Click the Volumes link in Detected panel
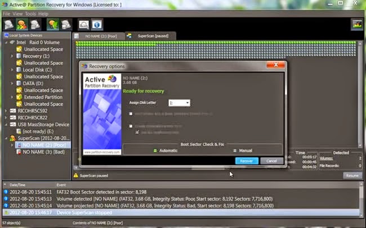This screenshot has height=228, width=366. coord(326,158)
